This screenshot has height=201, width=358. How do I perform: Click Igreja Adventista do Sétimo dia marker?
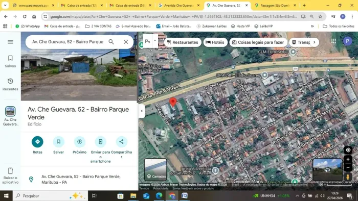coord(215,170)
